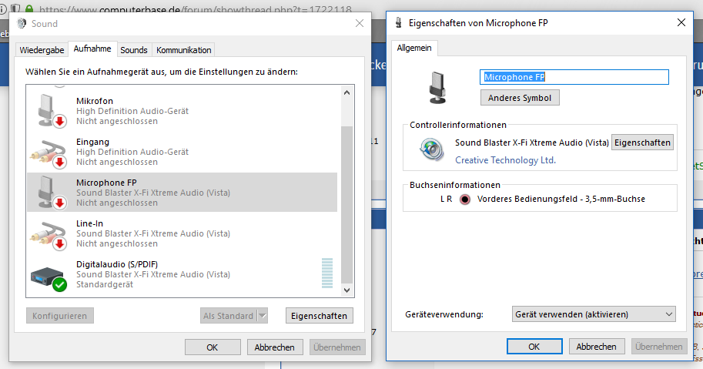Click the Sound dialog speaker title icon

(21, 23)
